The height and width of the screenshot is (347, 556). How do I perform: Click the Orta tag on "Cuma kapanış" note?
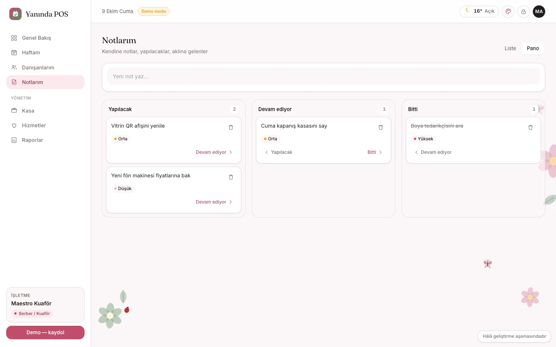[270, 139]
